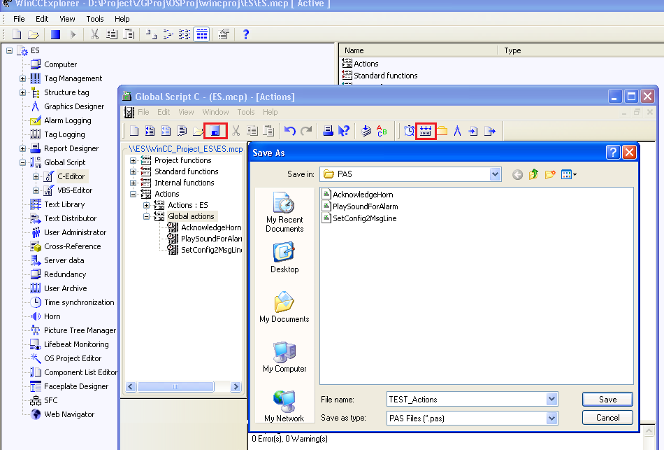Click right scroll arrow in Global Script tree
664x450 pixels.
[236, 386]
